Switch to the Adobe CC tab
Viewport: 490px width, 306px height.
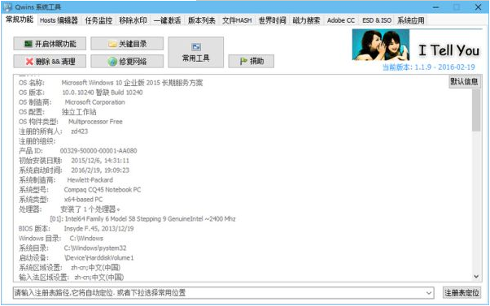coord(340,20)
